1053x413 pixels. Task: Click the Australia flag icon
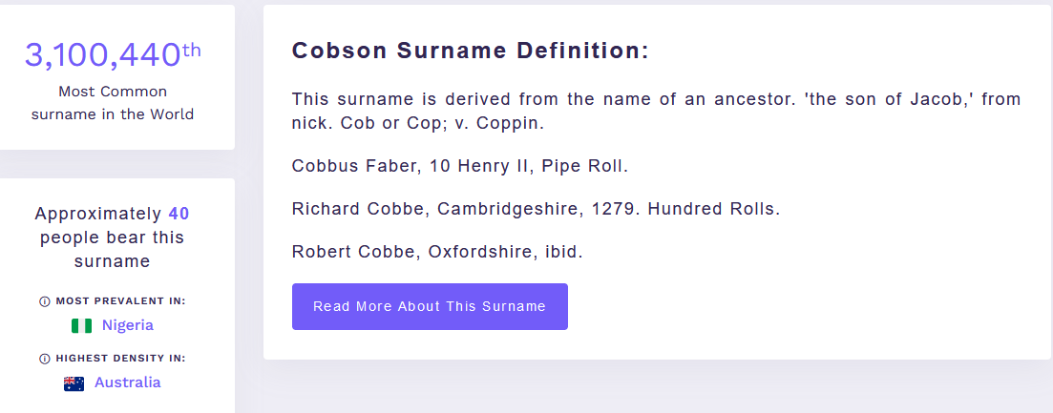(x=74, y=383)
